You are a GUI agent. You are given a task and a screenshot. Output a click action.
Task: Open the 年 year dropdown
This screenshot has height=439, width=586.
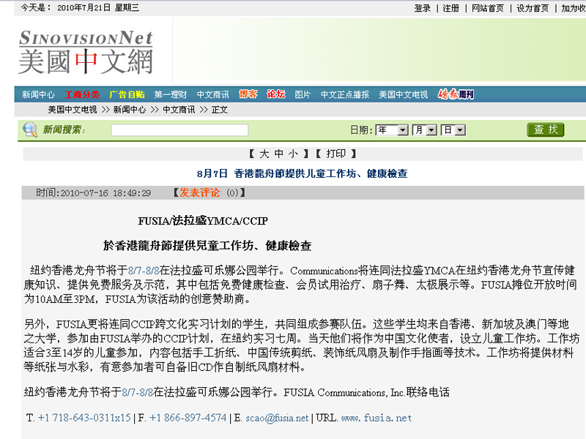point(392,130)
